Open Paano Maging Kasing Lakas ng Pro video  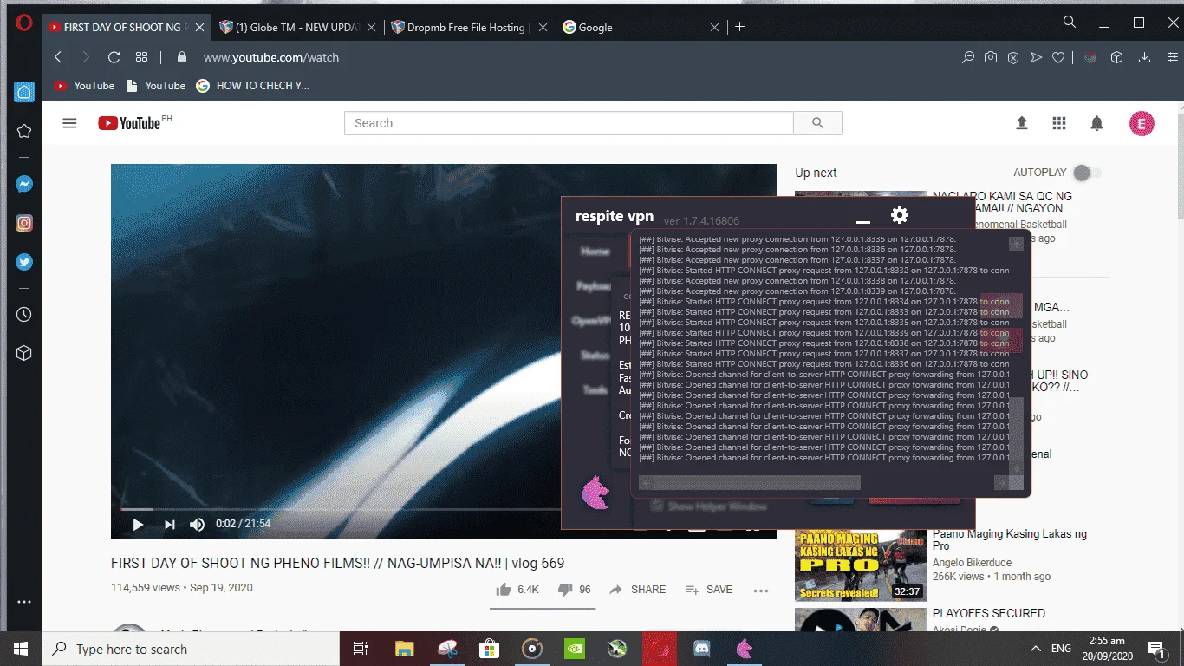click(x=1010, y=540)
